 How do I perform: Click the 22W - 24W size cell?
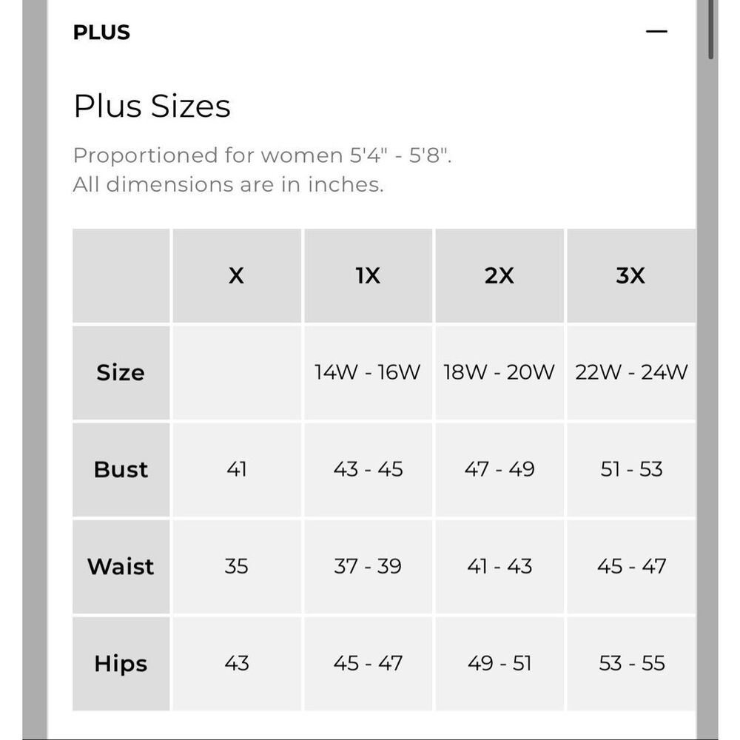631,372
